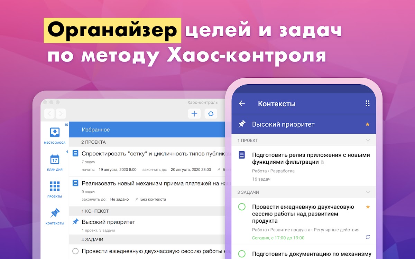Open the План дня calendar icon
Image resolution: width=415 pixels, height=259 pixels.
55,159
